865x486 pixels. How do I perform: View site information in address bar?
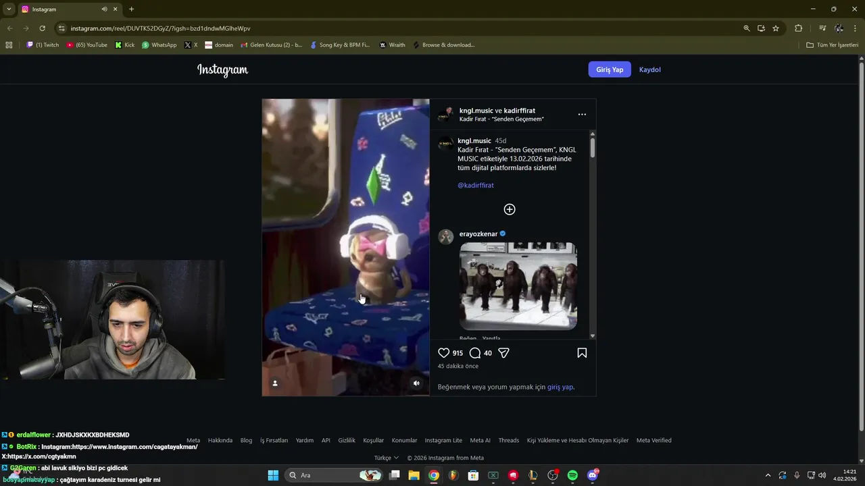coord(61,28)
